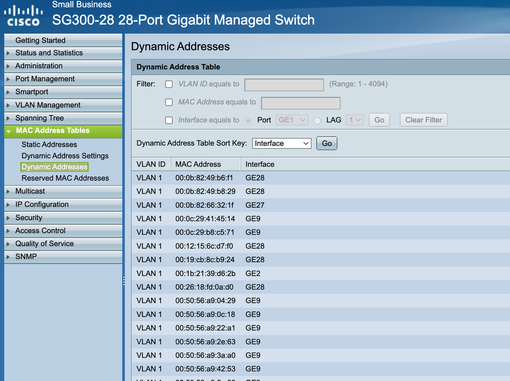
Task: Expand the Spanning Tree arrow
Action: pos(8,118)
